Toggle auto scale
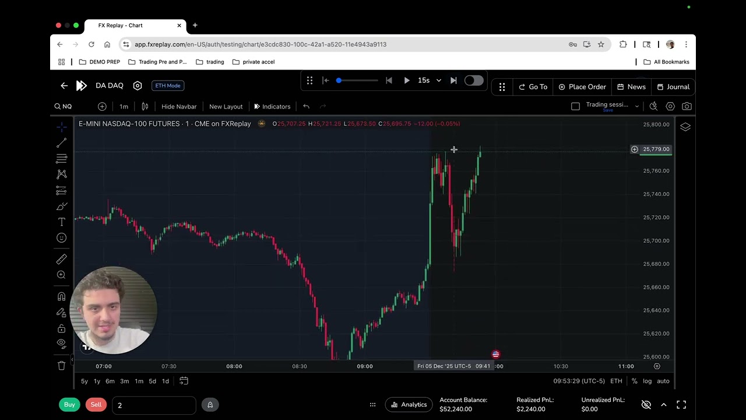The width and height of the screenshot is (746, 420). [x=663, y=381]
